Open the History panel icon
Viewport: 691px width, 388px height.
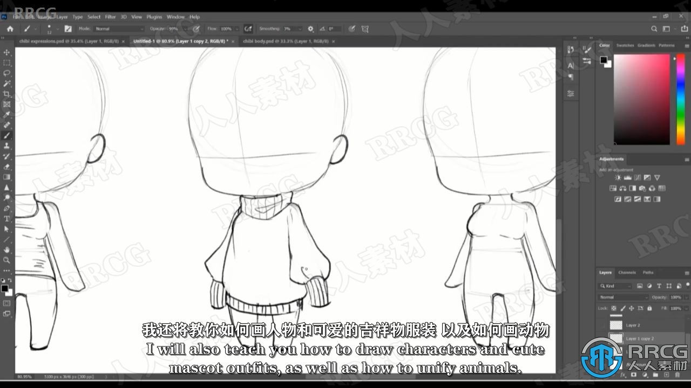[x=571, y=50]
